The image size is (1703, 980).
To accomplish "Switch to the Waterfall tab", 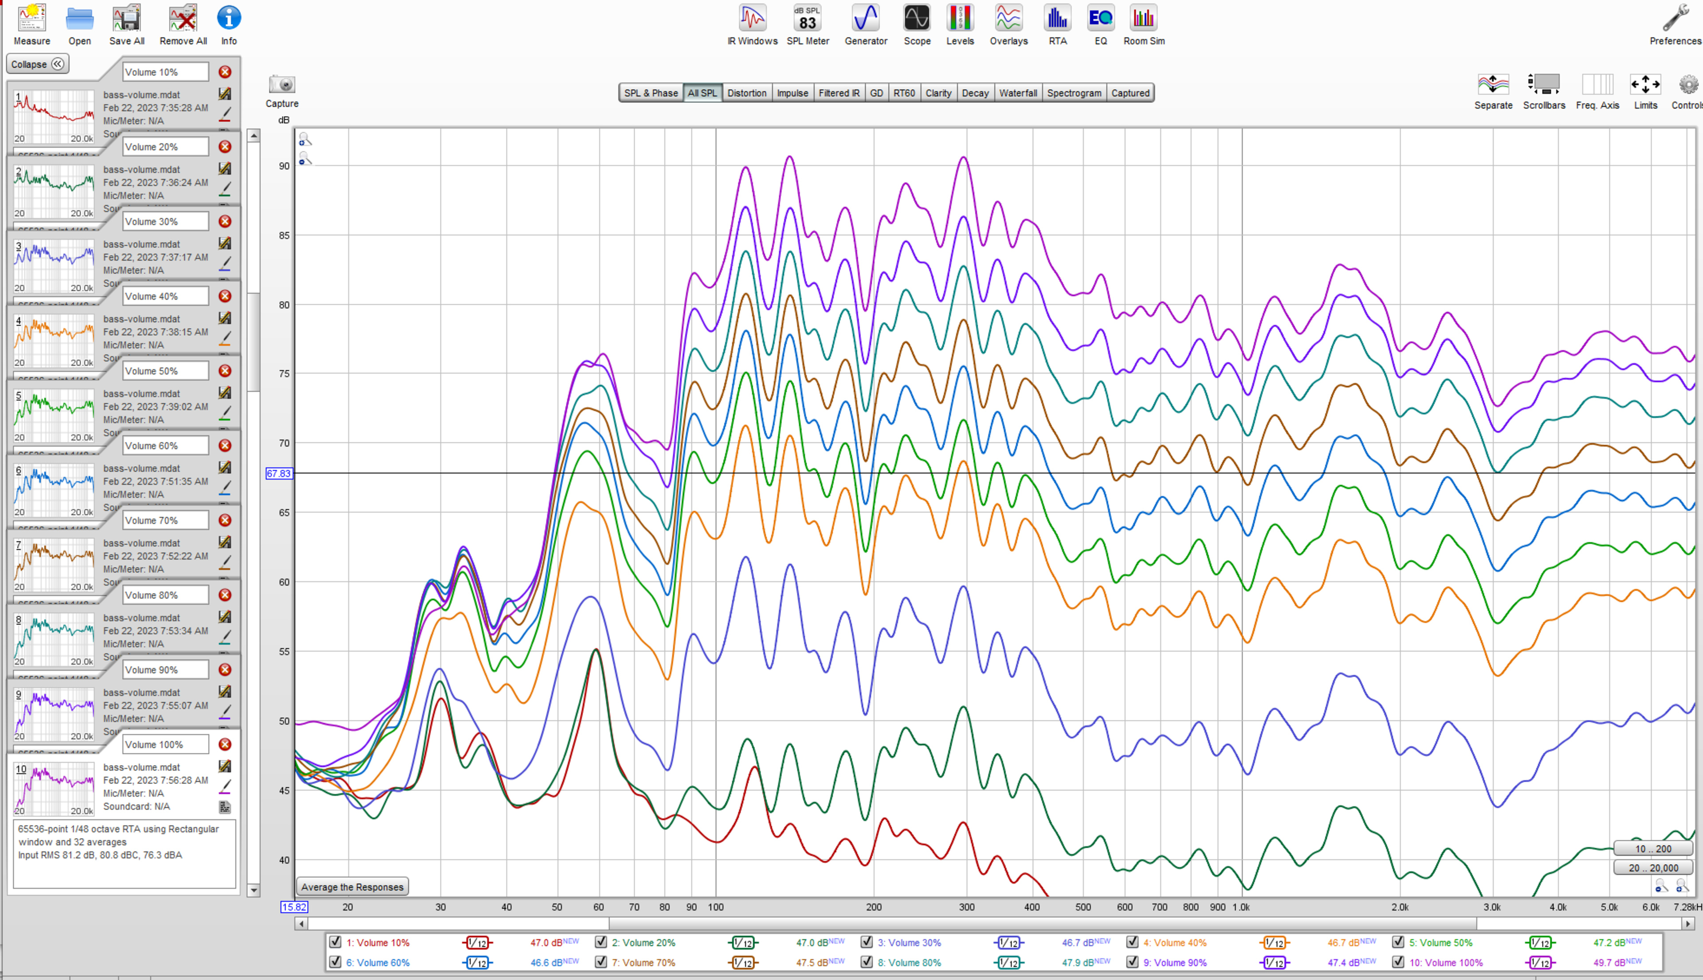I will (x=1017, y=93).
